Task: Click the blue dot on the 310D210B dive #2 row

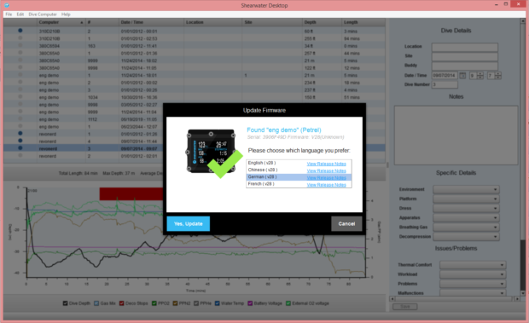Action: pyautogui.click(x=20, y=31)
